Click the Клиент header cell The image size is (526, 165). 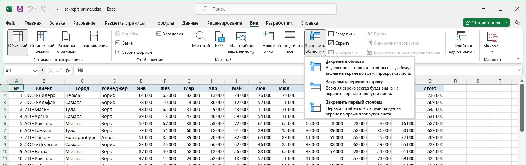coord(43,88)
